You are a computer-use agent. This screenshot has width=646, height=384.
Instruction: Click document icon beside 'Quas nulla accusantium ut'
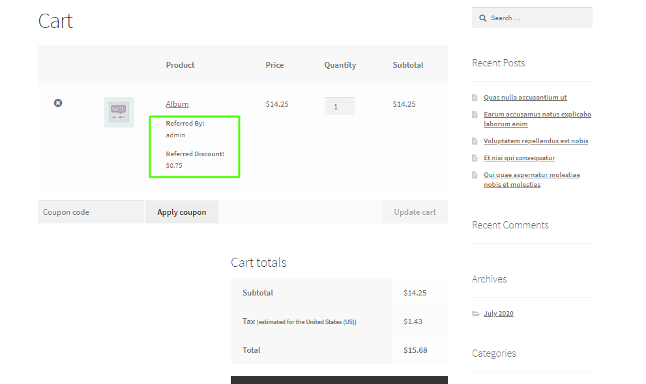pos(475,98)
